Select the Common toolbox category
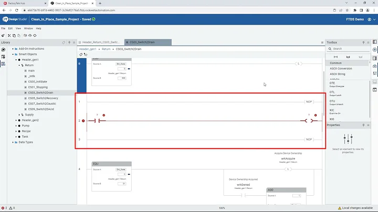 point(348,63)
